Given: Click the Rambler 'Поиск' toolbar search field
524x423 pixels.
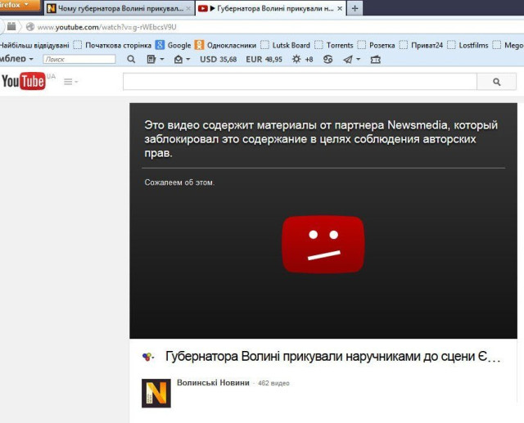Looking at the screenshot, I should (x=79, y=60).
